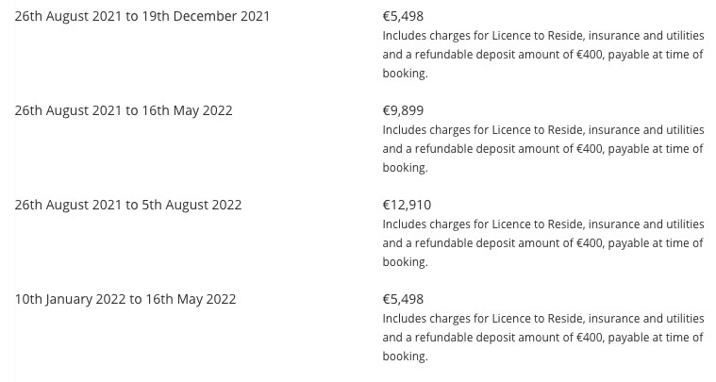Click "Includes charges" line under €12,910 price
Viewport: 716px width, 382px height.
click(542, 224)
